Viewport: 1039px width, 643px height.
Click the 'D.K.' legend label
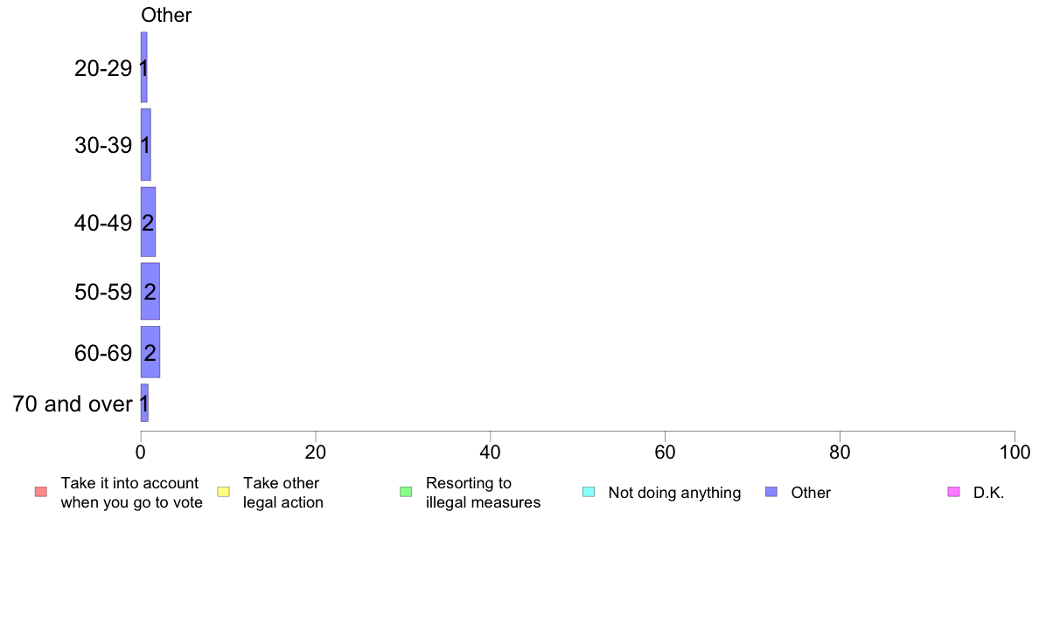[988, 493]
